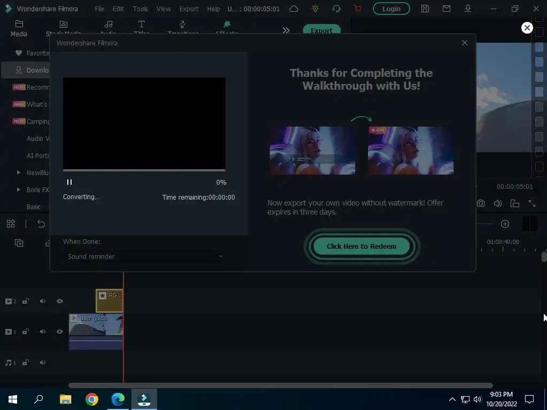Screen dimensions: 547x410
Task: Select Audio V category in sidebar
Action: pyautogui.click(x=38, y=138)
